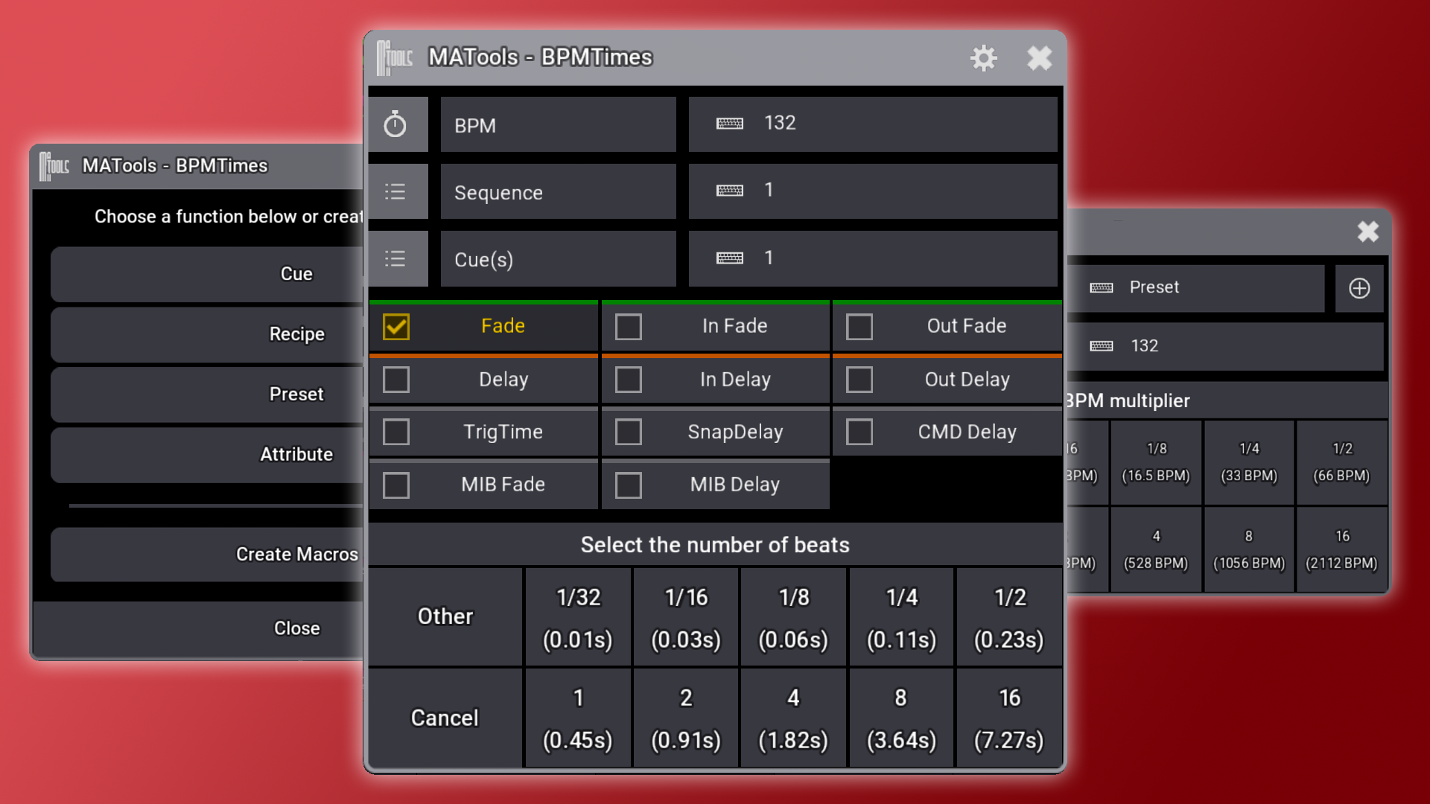1430x804 pixels.
Task: Uncheck the Fade checkbox
Action: [396, 327]
